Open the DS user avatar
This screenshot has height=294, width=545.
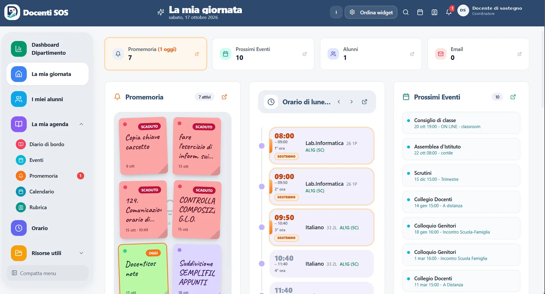[463, 11]
